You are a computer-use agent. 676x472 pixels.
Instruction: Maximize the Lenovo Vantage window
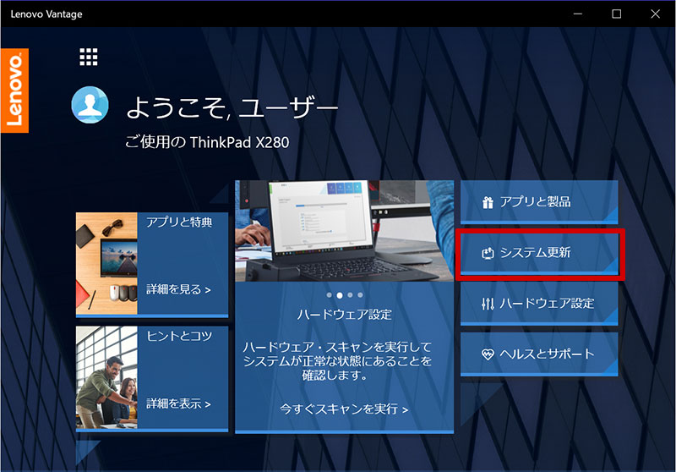pos(617,14)
